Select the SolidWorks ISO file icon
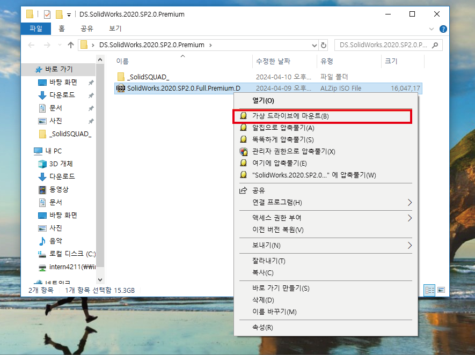The height and width of the screenshot is (355, 475). point(121,88)
